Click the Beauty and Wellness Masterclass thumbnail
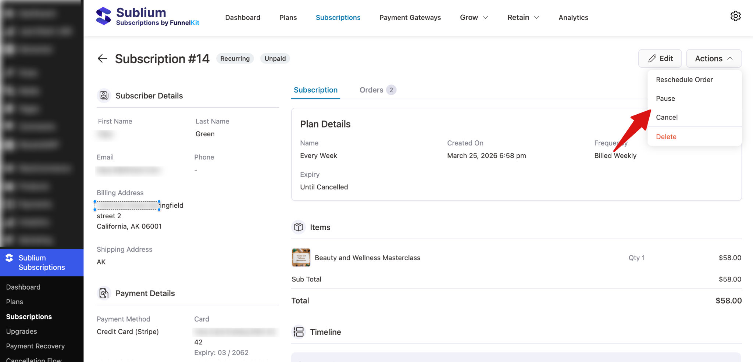 tap(301, 257)
